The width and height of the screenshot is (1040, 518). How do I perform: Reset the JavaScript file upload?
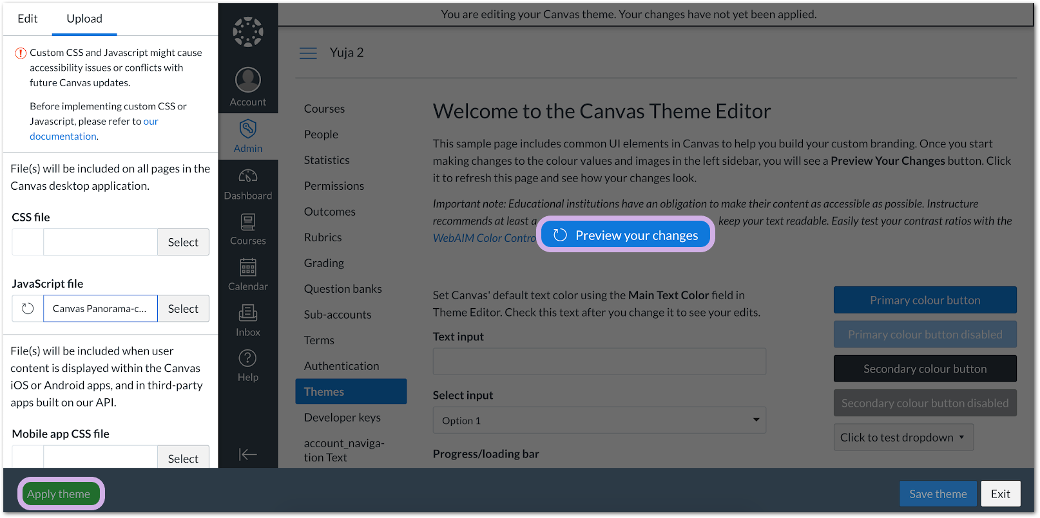[28, 309]
